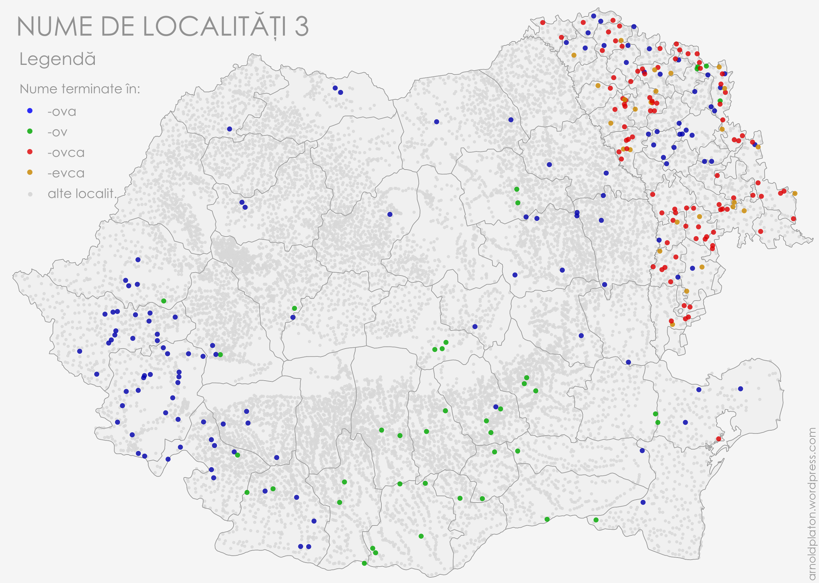Click the blue -ova legend dot
The image size is (819, 583).
click(x=30, y=111)
